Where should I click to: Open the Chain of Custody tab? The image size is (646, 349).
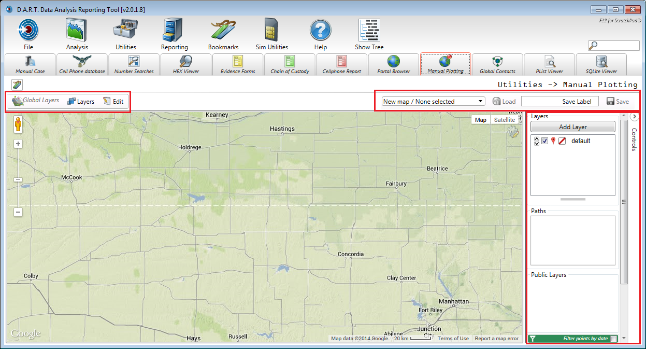(290, 64)
